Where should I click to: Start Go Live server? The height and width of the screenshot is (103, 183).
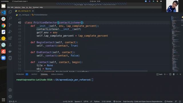click(x=117, y=102)
